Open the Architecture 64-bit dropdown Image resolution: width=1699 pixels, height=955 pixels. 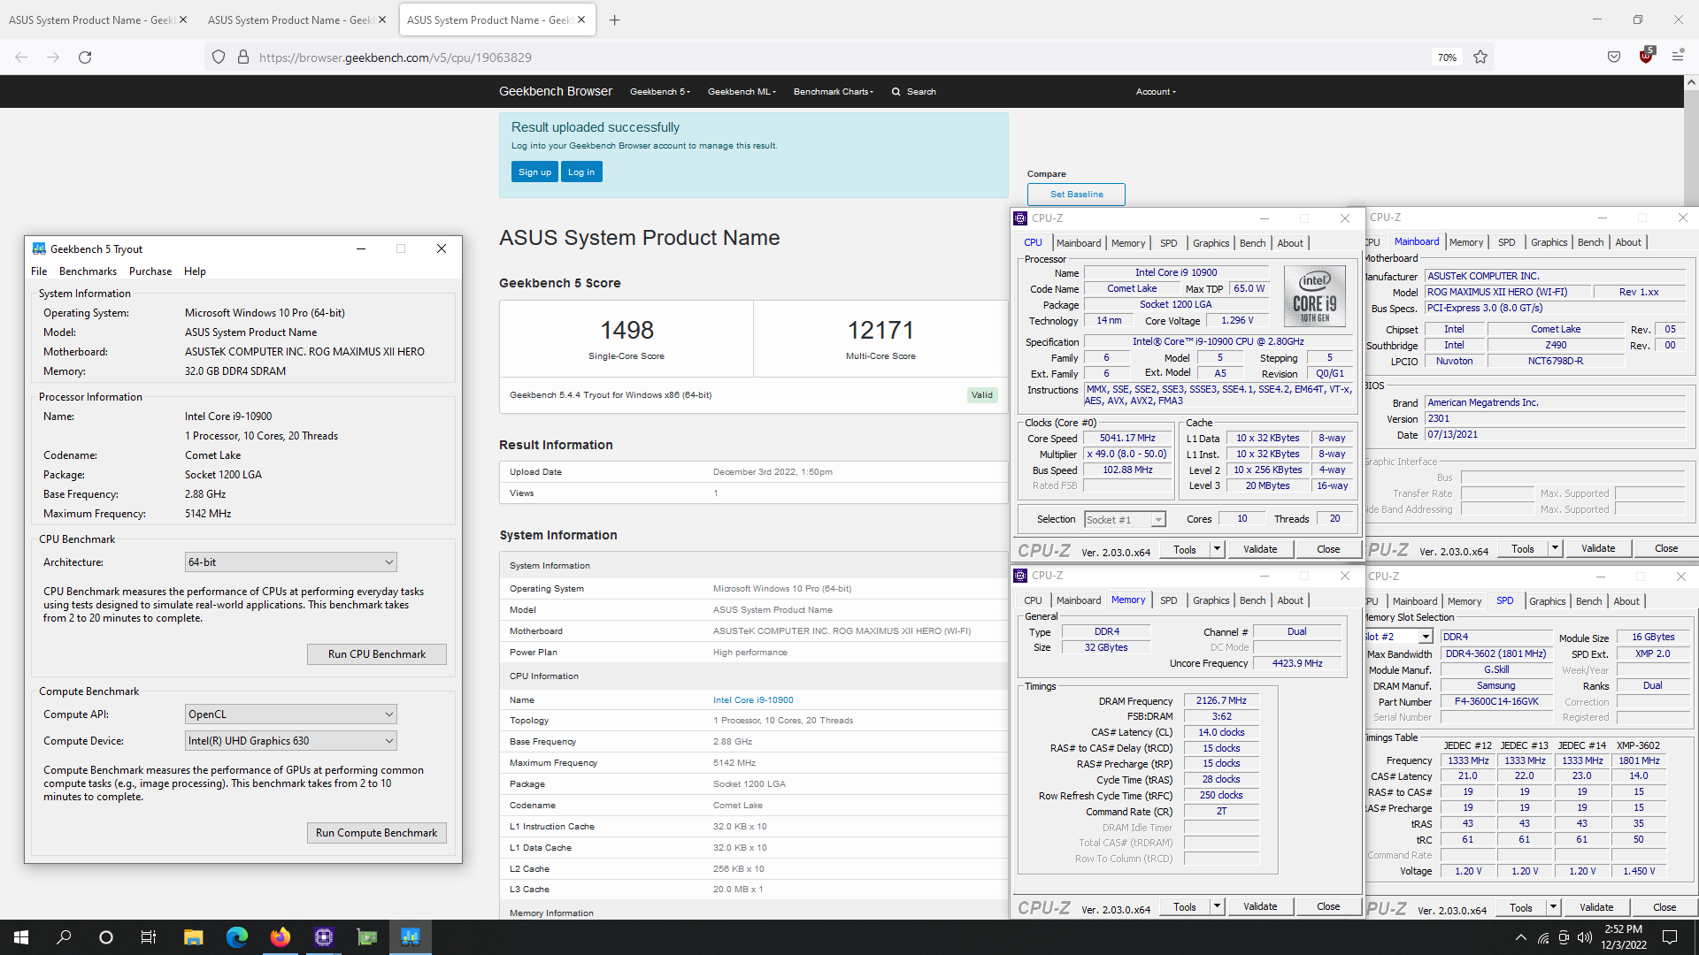point(291,562)
